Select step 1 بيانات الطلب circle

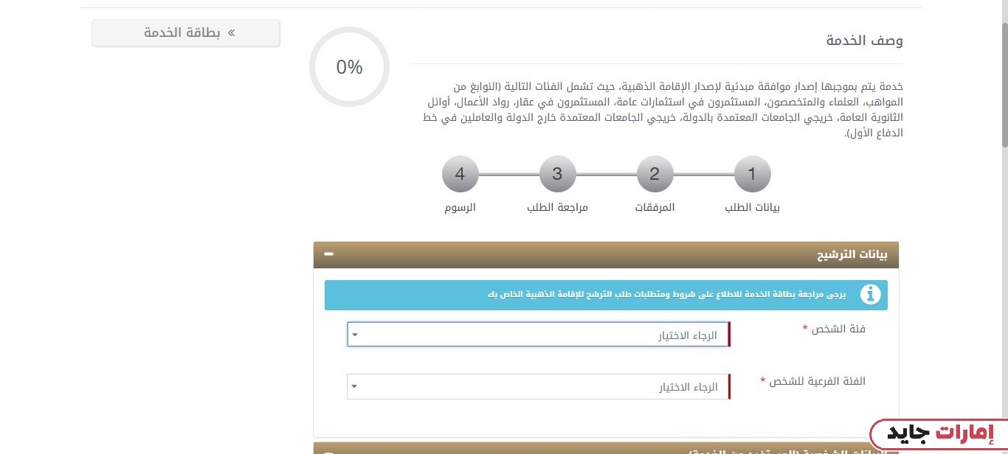coord(752,174)
